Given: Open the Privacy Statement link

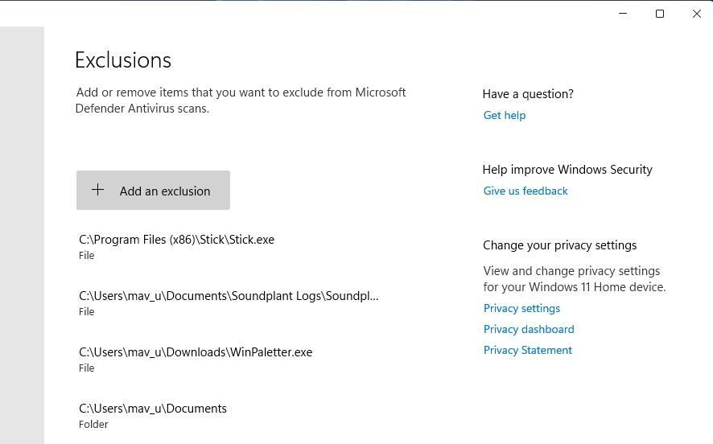Looking at the screenshot, I should tap(528, 350).
